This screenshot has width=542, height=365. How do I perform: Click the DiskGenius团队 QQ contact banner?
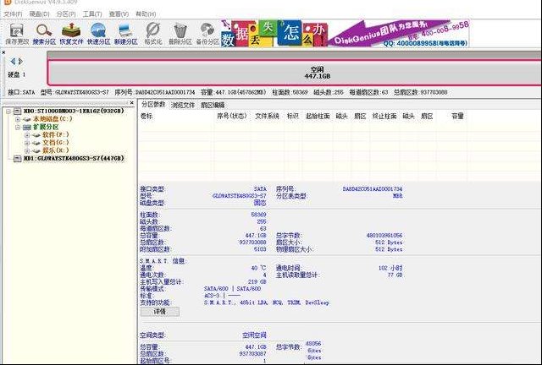pos(399,34)
